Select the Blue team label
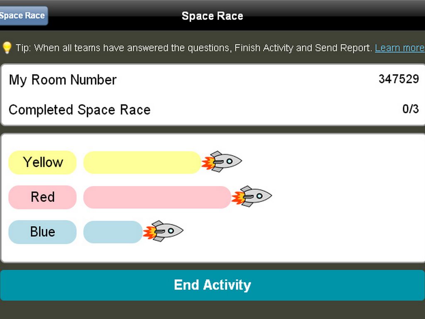The height and width of the screenshot is (319, 425). (x=43, y=231)
